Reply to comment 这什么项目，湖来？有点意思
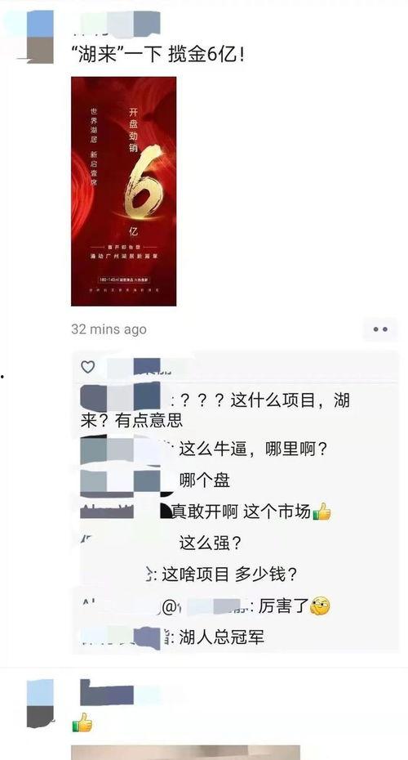408x760 pixels. (x=215, y=410)
